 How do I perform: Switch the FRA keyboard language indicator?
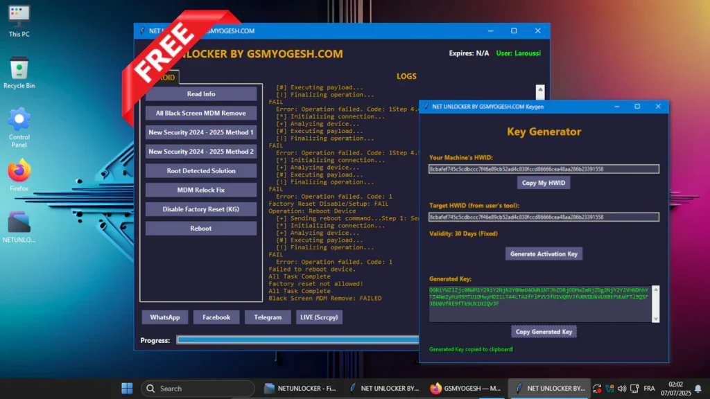[649, 388]
